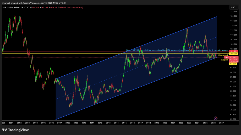Click the 65.000 mark on price scale
Viewport: 241px width, 135px height.
(x=234, y=119)
